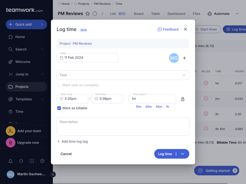The height and width of the screenshot is (184, 246).
Task: Collapse the sidebar with arrow button
Action: (53, 174)
